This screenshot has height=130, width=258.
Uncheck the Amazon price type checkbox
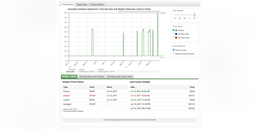pos(173,30)
